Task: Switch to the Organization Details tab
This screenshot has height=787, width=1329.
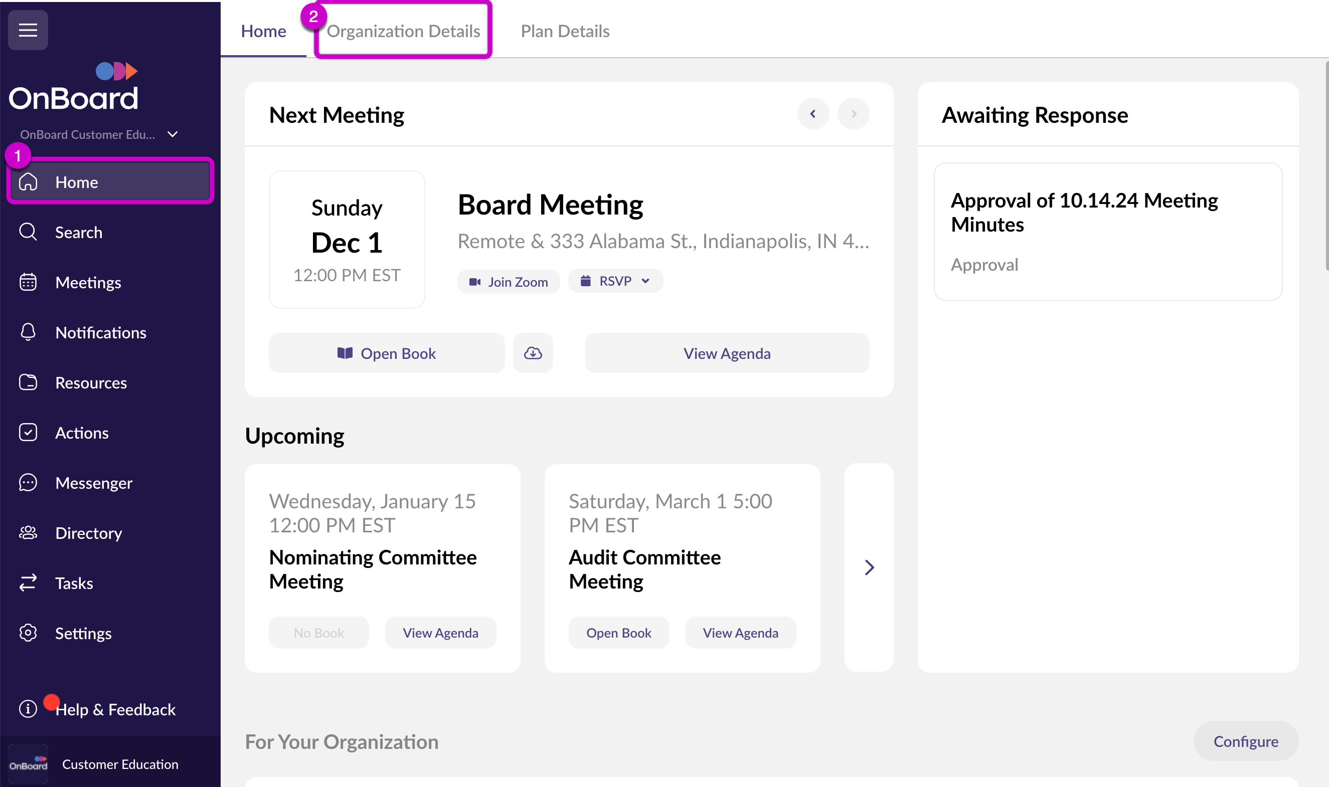Action: click(403, 31)
